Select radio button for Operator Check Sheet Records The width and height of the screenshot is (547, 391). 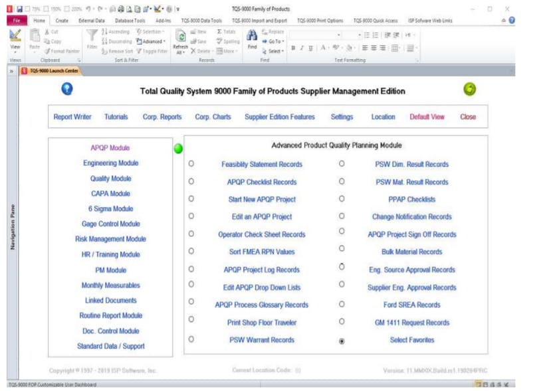[191, 234]
